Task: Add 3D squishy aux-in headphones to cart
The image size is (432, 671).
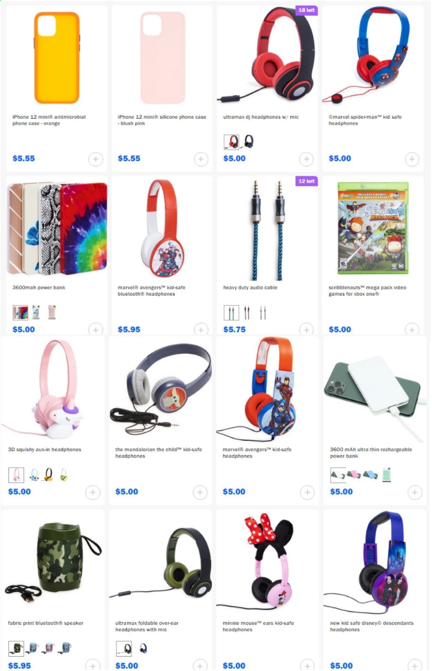Action: 93,492
